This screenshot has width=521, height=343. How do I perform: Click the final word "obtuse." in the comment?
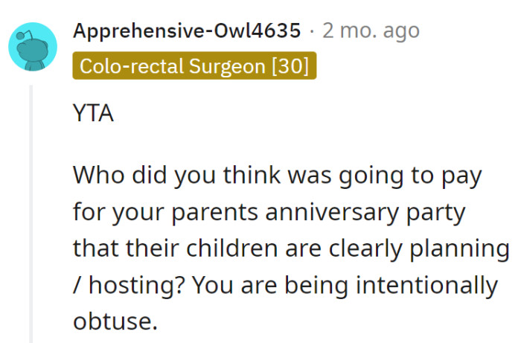click(115, 321)
